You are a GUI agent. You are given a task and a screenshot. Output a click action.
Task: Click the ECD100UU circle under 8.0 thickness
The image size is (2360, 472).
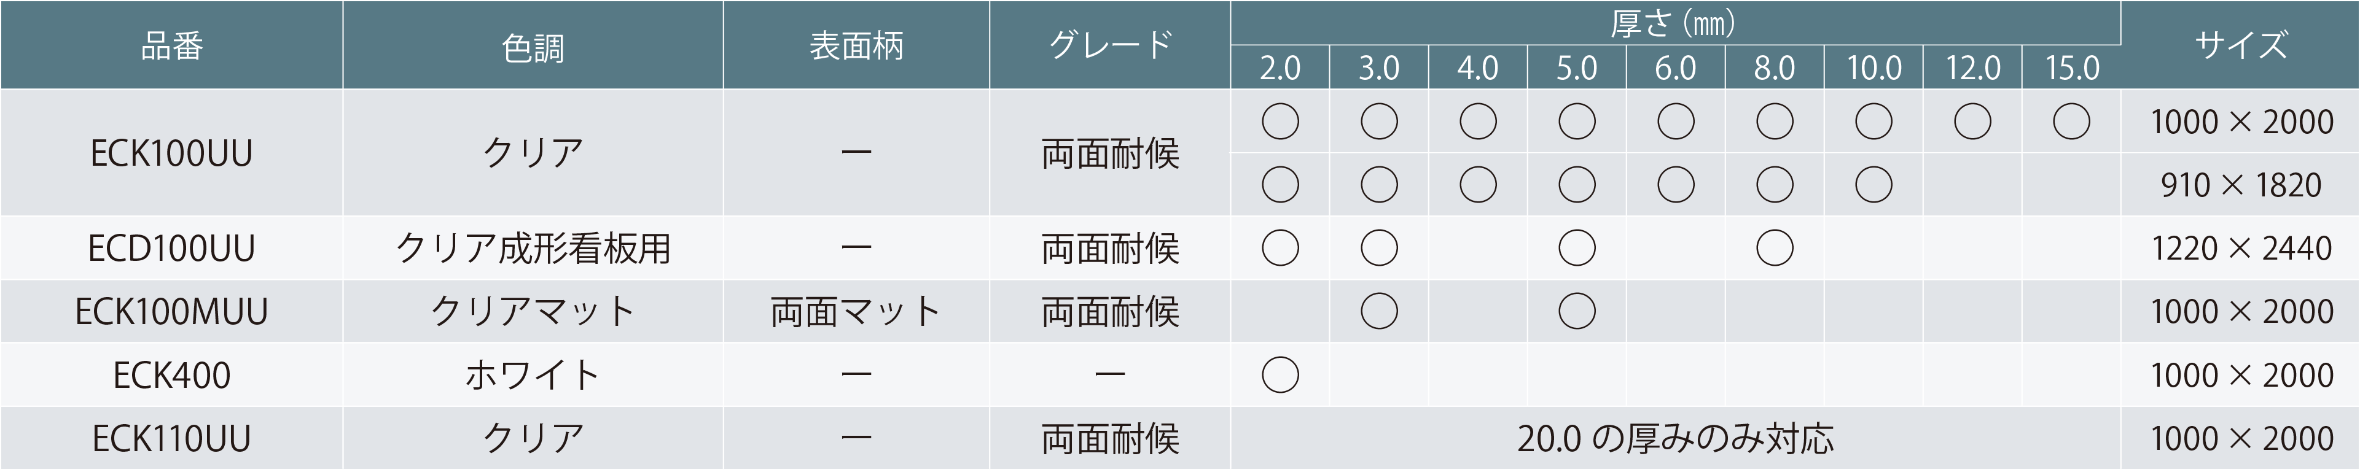coord(1775,248)
